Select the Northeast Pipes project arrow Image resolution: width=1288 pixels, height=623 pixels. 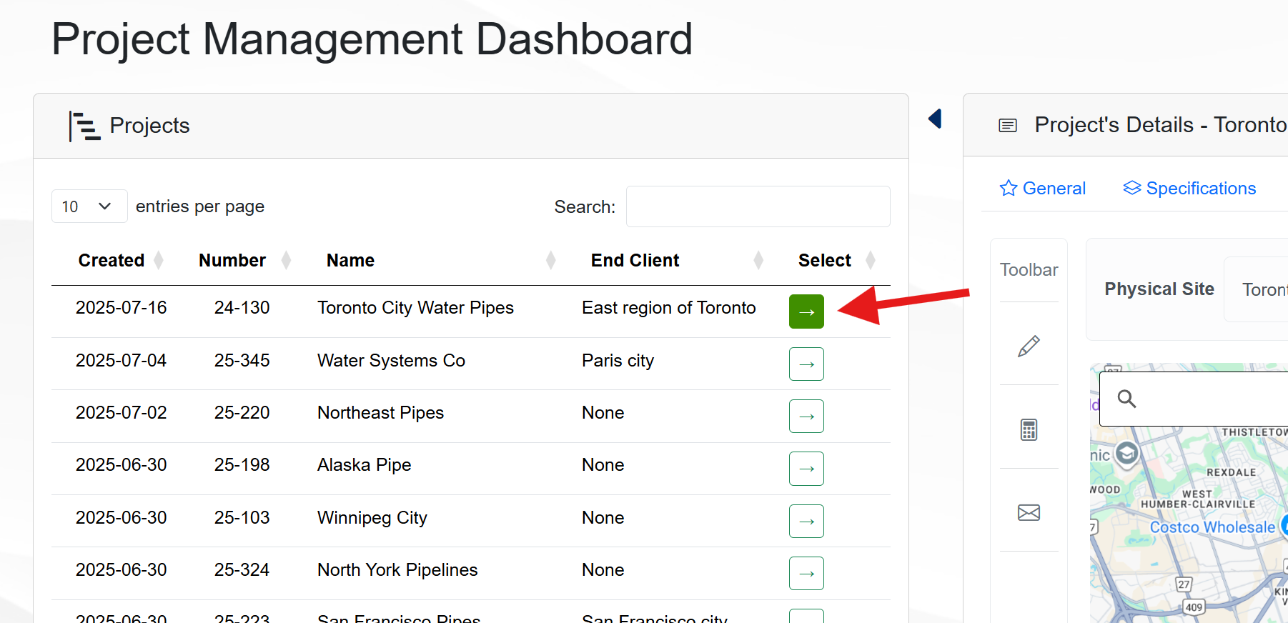pos(806,417)
